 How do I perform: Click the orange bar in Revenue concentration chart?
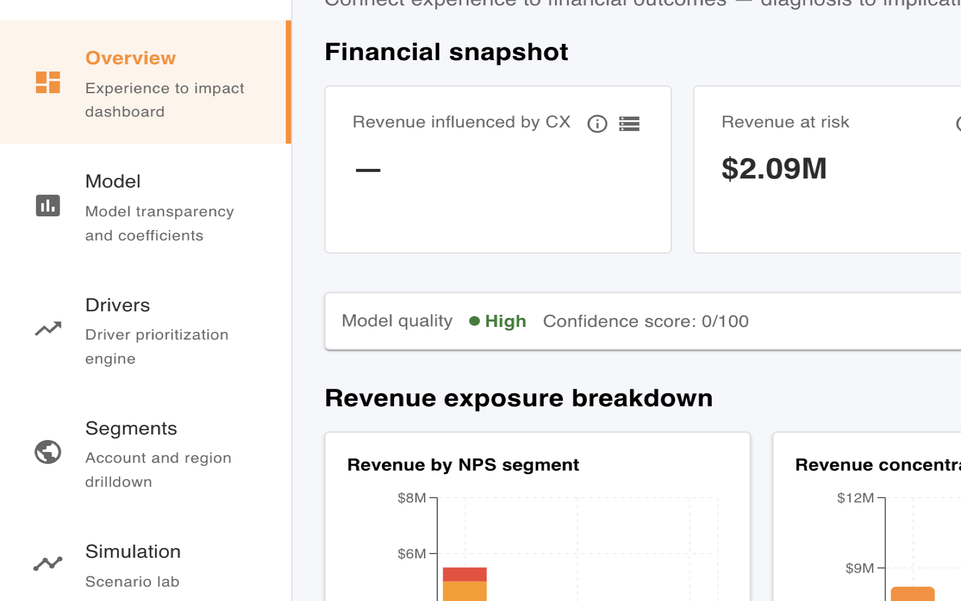[913, 594]
